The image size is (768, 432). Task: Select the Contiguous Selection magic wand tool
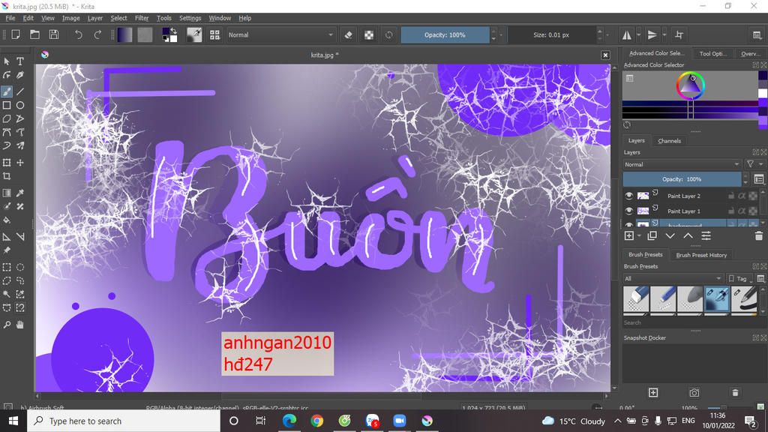[x=7, y=294]
